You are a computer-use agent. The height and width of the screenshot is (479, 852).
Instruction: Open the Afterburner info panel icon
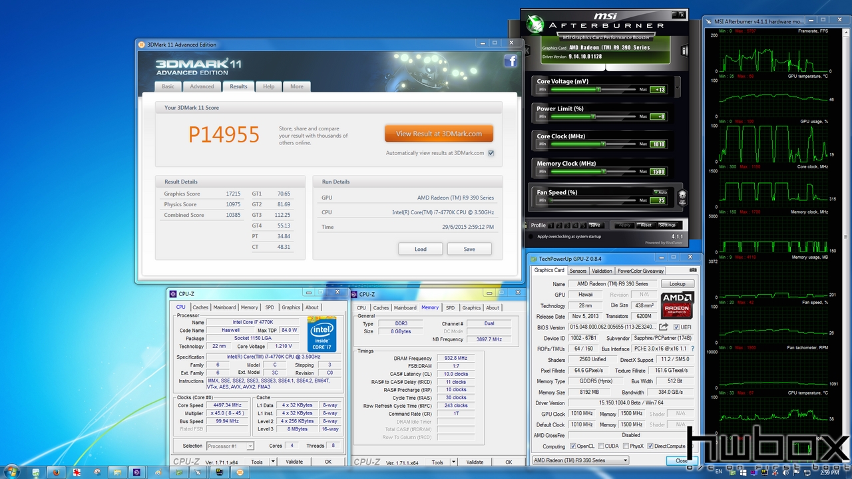coord(685,51)
